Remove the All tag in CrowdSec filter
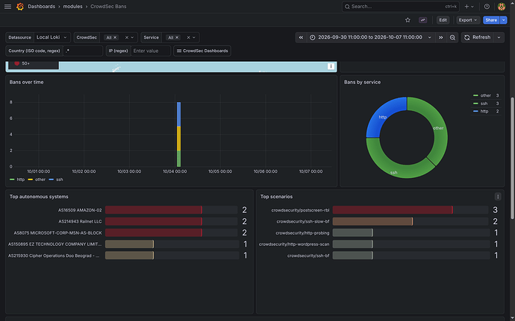The image size is (515, 321). point(115,38)
